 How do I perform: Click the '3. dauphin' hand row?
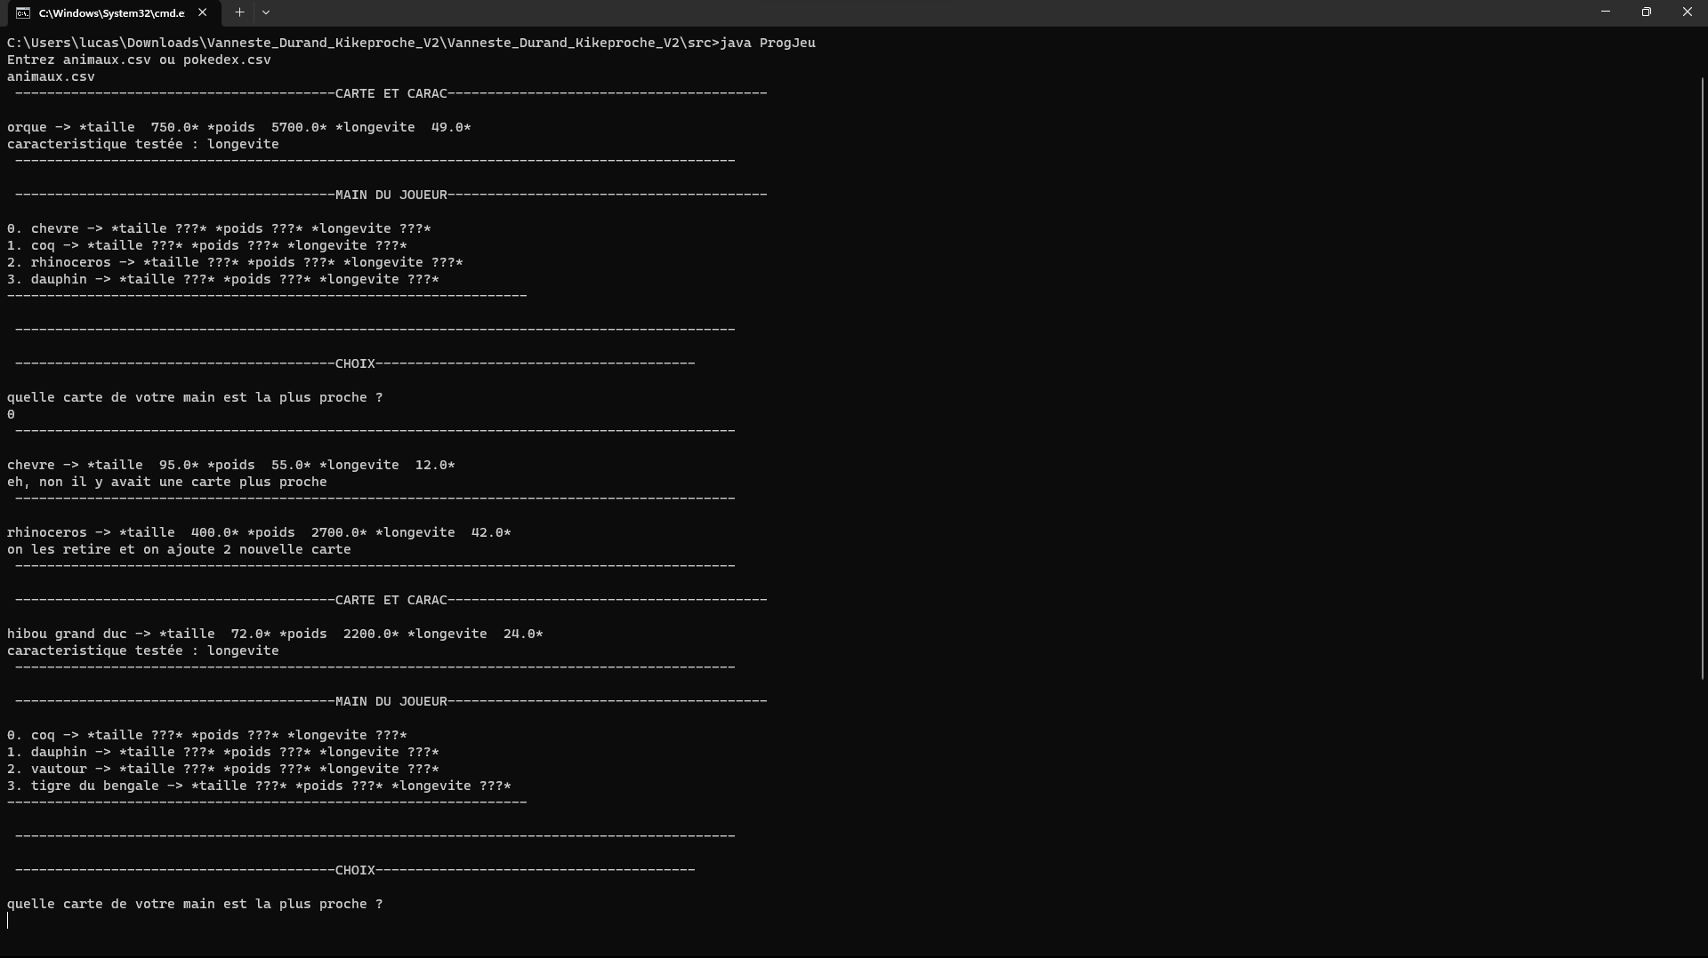(223, 279)
